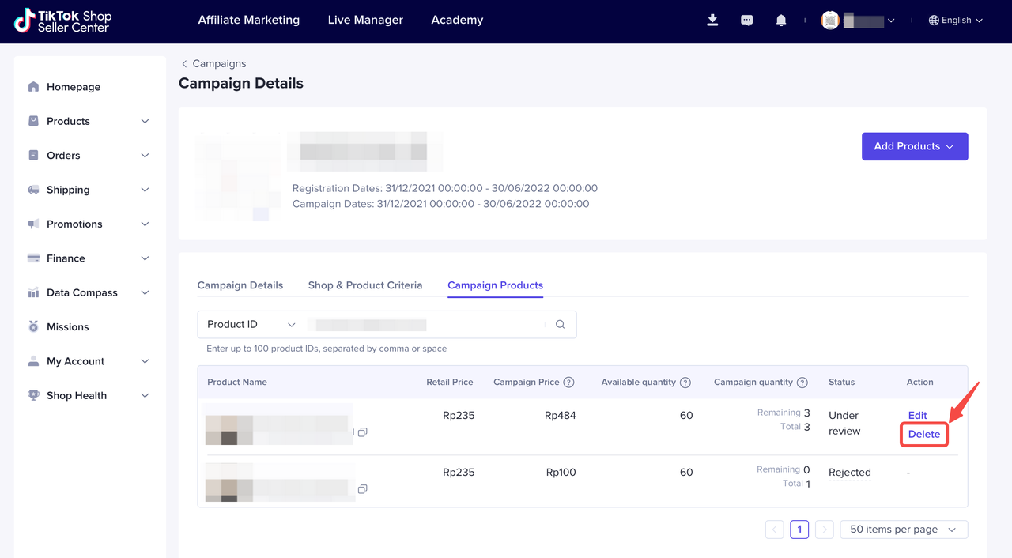
Task: Click Available quantity help icon
Action: click(685, 383)
